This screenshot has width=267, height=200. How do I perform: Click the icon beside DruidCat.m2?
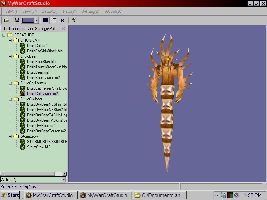[x=23, y=46]
